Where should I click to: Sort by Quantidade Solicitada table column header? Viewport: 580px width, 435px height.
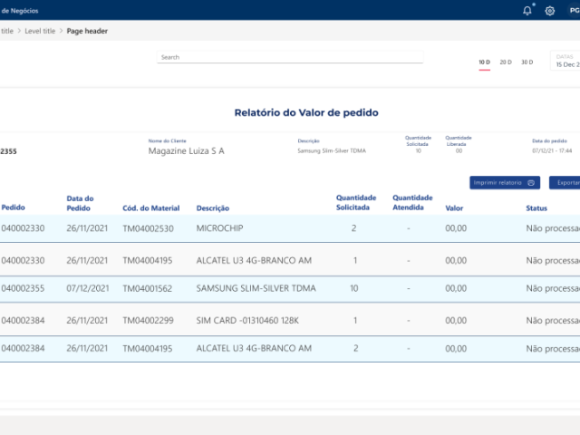point(356,202)
